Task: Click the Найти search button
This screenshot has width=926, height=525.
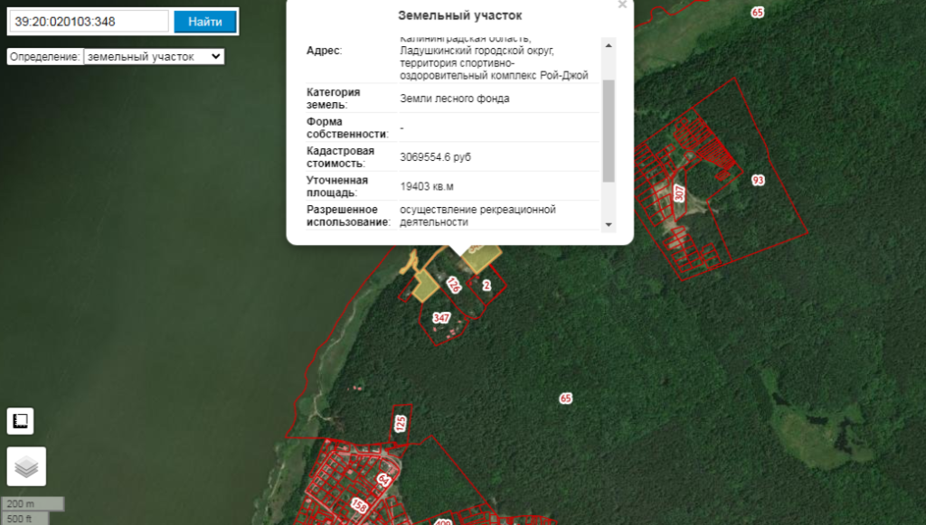Action: tap(205, 22)
